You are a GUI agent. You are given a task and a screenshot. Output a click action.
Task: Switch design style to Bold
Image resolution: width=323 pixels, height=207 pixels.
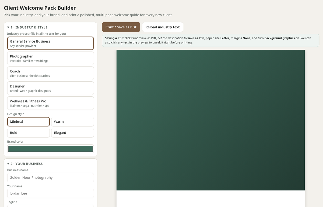point(29,133)
